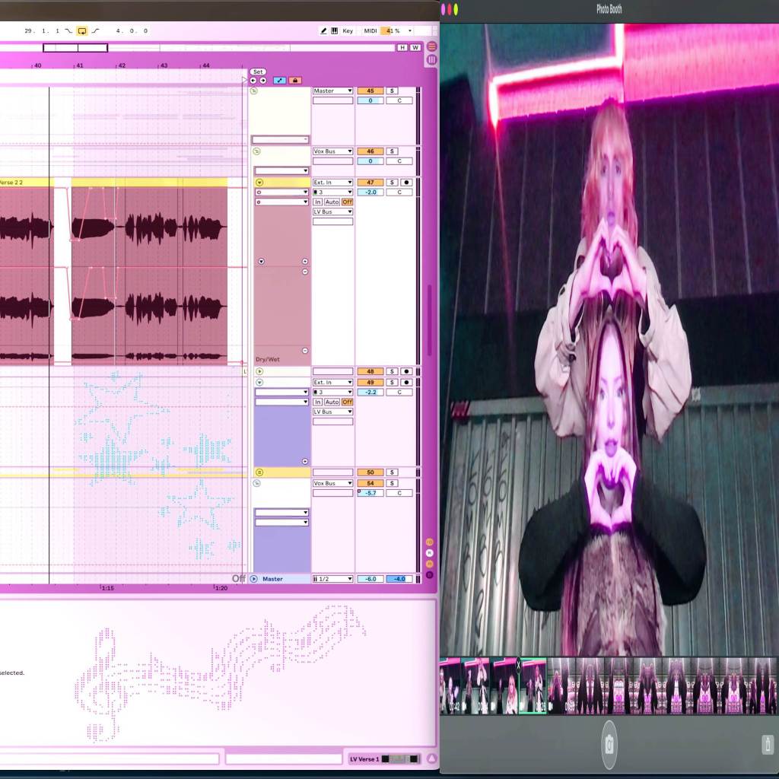The height and width of the screenshot is (779, 779).
Task: Jump to the next locator arrow
Action: click(x=263, y=80)
